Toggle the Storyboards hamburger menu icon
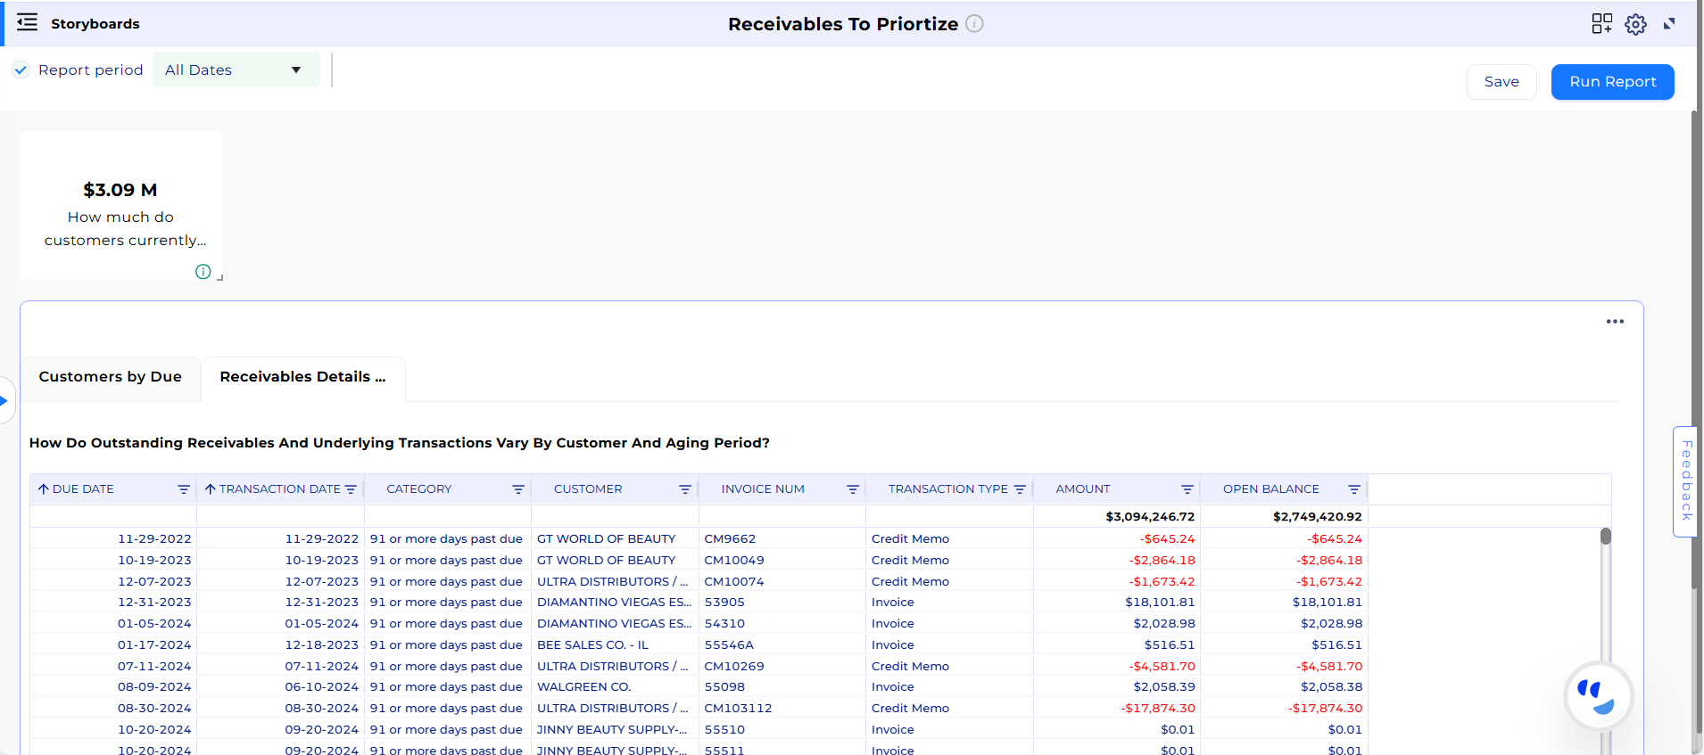Screen dimensions: 1704x755 tap(28, 23)
